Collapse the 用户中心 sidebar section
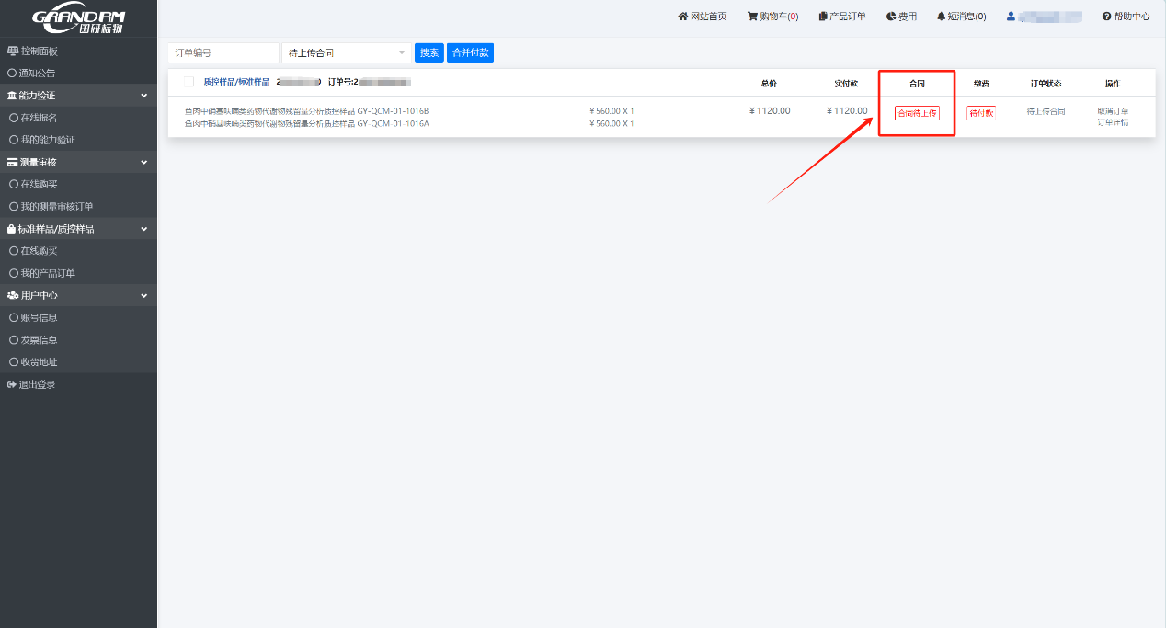This screenshot has height=628, width=1166. 143,295
